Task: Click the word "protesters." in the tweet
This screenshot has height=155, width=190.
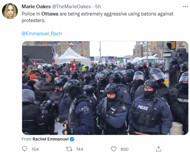Action: click(34, 20)
